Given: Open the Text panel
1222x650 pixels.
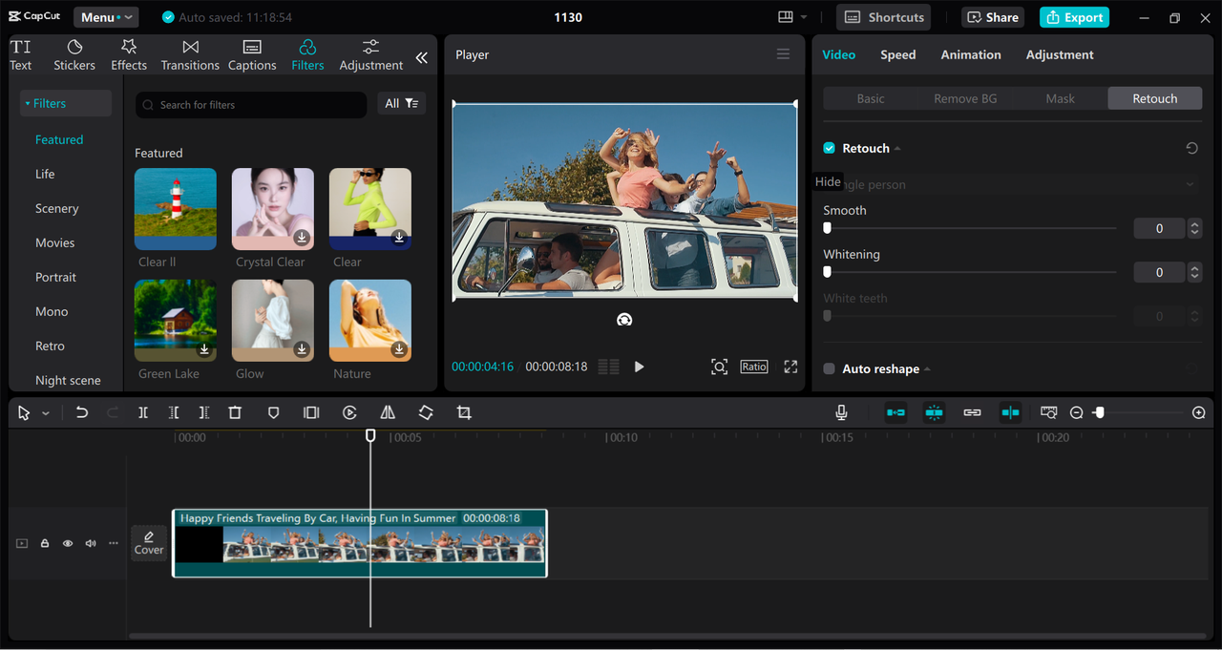Looking at the screenshot, I should pos(21,55).
